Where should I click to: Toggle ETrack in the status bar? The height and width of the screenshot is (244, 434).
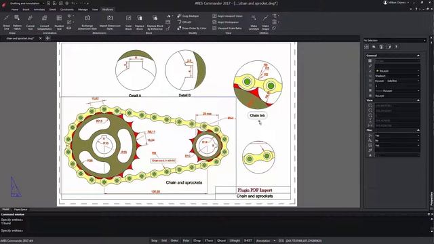coord(209,241)
